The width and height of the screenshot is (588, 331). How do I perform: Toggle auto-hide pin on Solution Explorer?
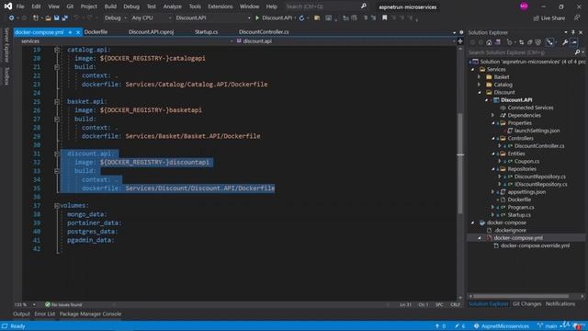(x=573, y=32)
